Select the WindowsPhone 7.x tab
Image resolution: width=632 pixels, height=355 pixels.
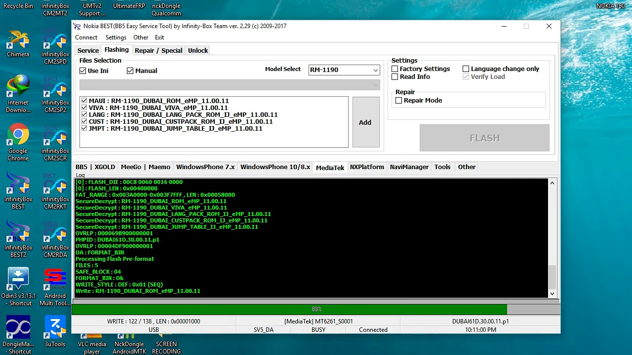pyautogui.click(x=205, y=167)
